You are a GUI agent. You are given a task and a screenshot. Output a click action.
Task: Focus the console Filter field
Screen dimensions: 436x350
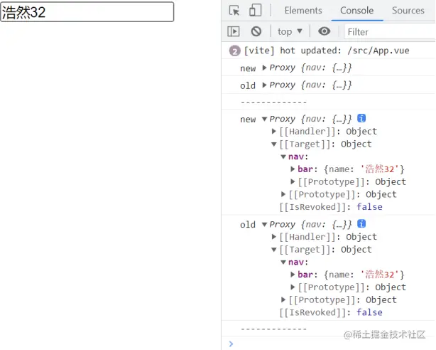(389, 32)
